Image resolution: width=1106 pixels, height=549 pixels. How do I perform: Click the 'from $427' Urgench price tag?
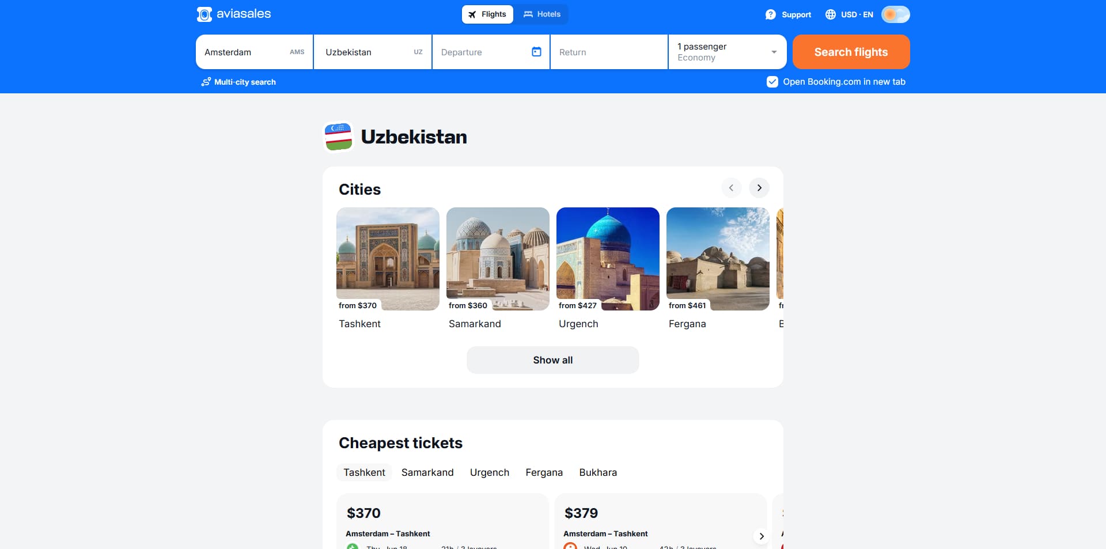pos(578,305)
